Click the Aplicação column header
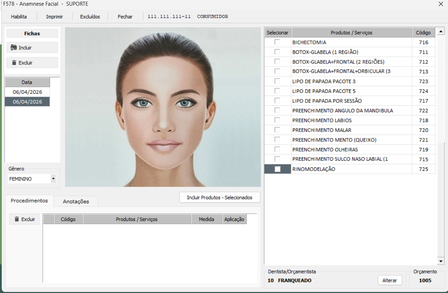448x293 pixels. coord(234,219)
